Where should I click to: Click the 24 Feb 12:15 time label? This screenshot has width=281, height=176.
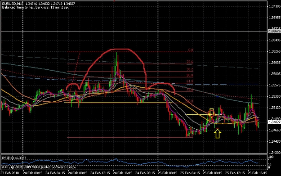[x=100, y=173]
